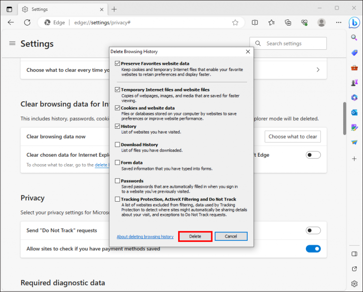Screen dimensions: 363x292
Task: Check the Form data checkbox
Action: click(117, 163)
